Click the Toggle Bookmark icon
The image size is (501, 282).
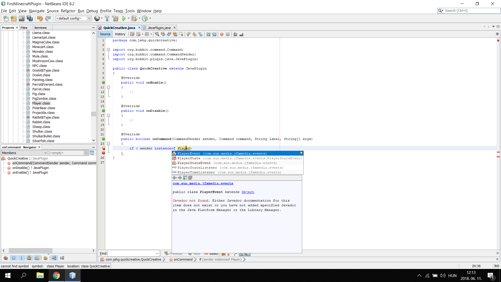200,34
